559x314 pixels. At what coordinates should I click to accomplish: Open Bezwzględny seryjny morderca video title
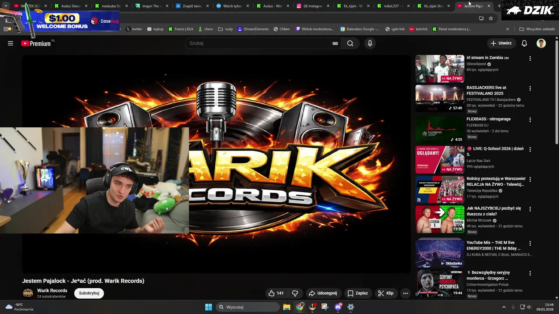[488, 275]
